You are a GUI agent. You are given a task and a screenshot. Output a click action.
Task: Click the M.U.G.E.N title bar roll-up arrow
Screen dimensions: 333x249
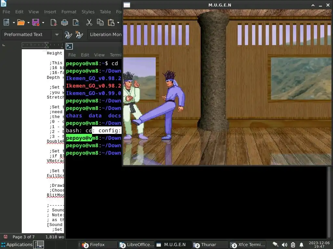(313, 5)
